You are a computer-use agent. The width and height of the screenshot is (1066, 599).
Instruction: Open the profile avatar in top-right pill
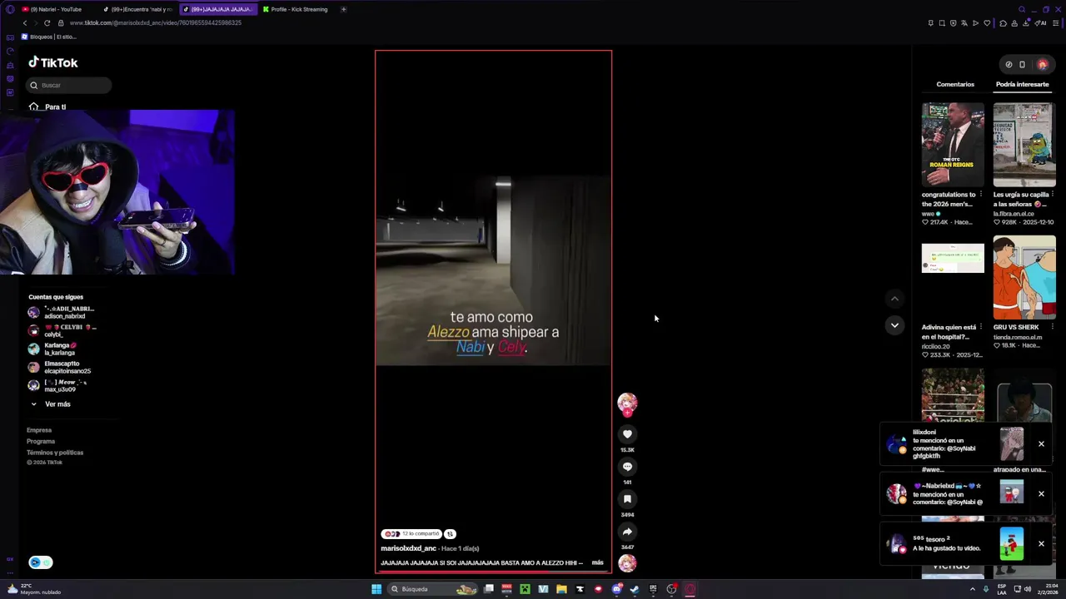1042,64
